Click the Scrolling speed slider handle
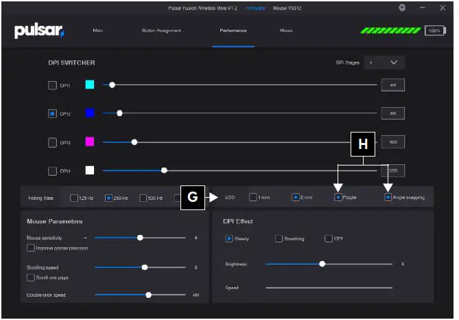Screen dimensions: 459x320 click(x=145, y=267)
